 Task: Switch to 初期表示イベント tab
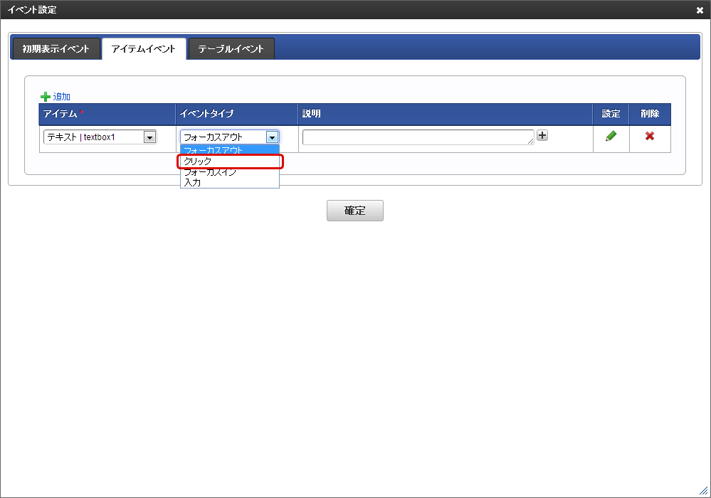56,49
